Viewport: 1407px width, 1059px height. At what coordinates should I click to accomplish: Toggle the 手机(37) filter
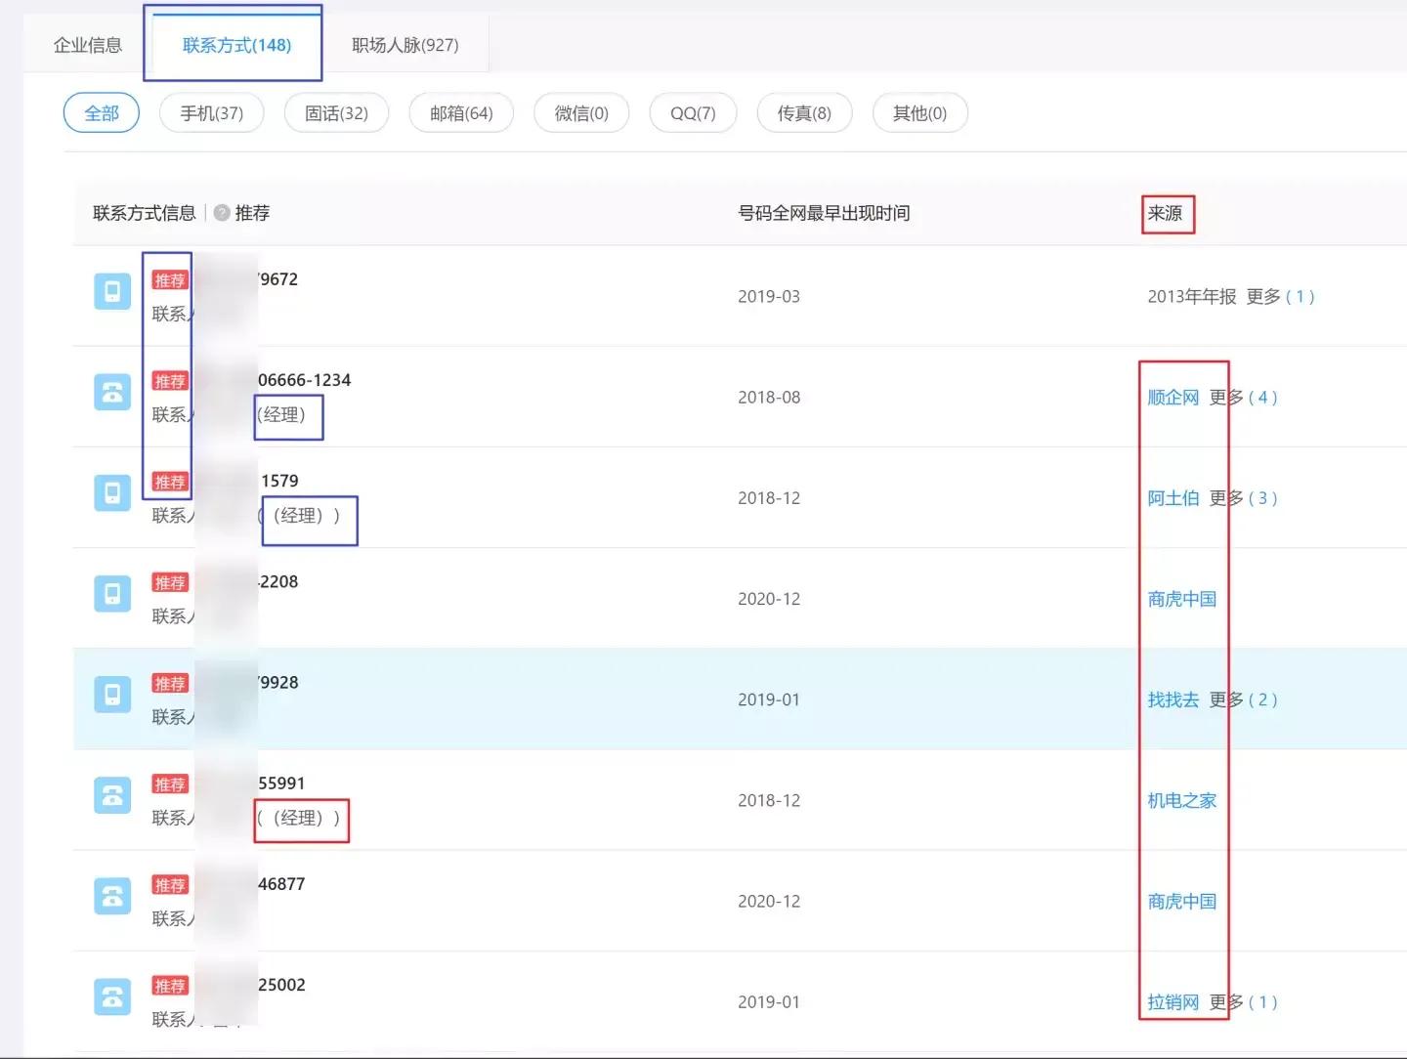tap(211, 112)
